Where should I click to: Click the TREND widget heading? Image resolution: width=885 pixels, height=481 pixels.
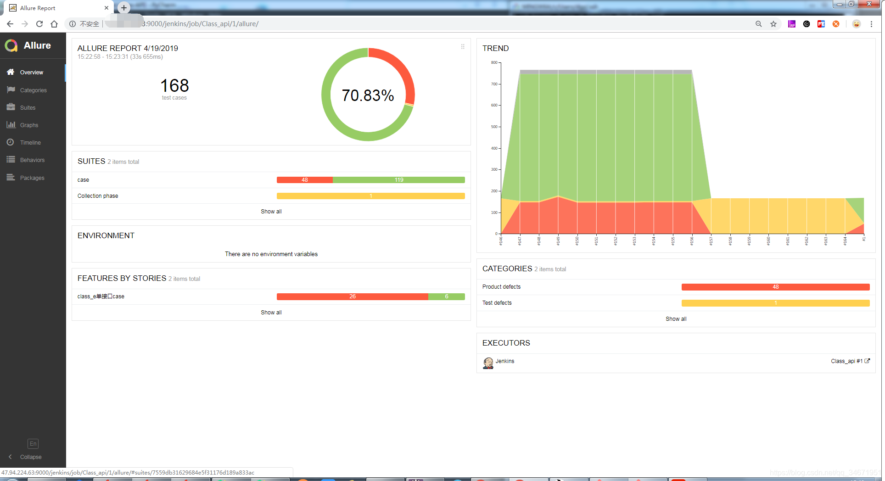495,48
